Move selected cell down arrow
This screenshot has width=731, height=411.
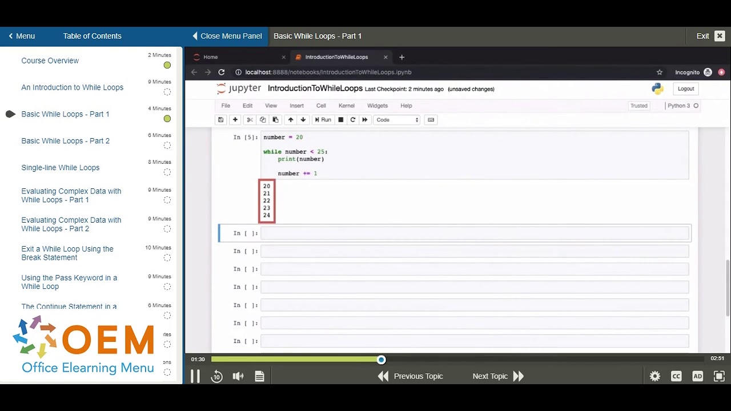(303, 120)
